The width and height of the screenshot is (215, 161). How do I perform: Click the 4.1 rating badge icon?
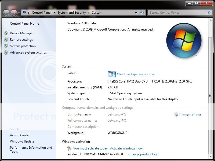click(112, 74)
